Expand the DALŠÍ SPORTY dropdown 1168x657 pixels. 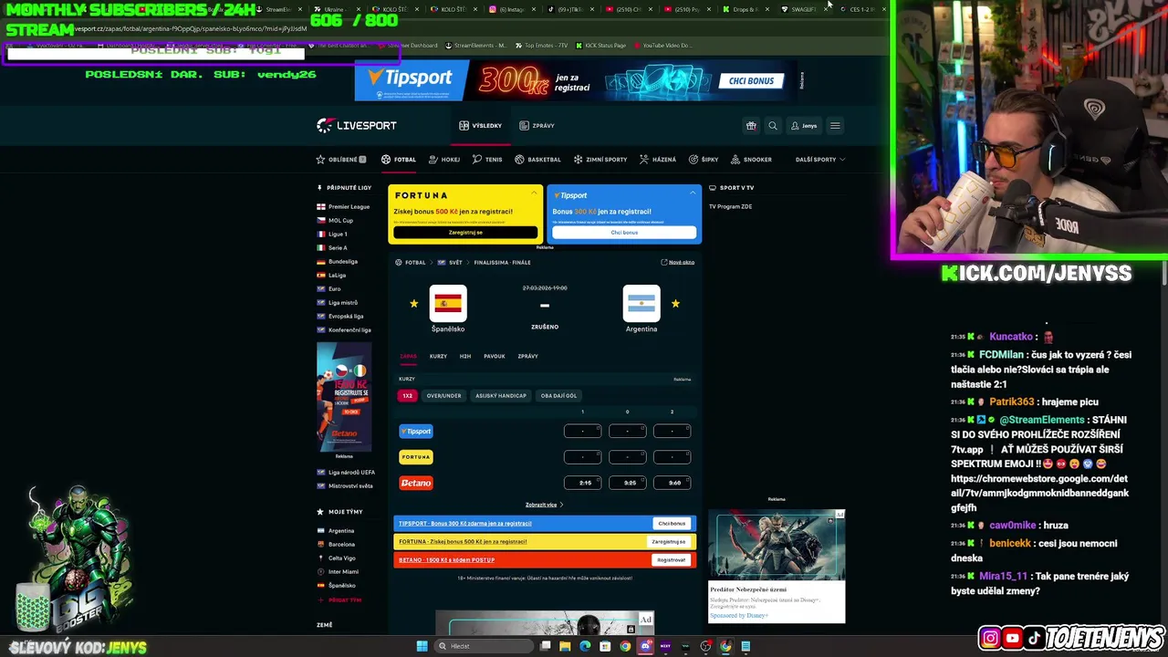pyautogui.click(x=819, y=160)
